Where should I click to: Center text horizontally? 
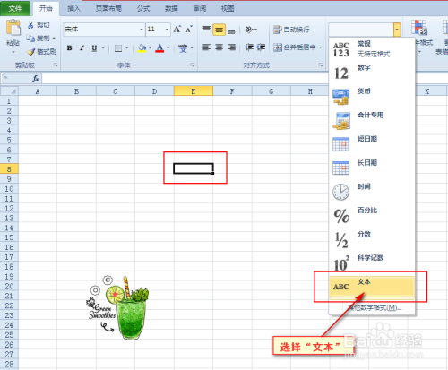[220, 47]
